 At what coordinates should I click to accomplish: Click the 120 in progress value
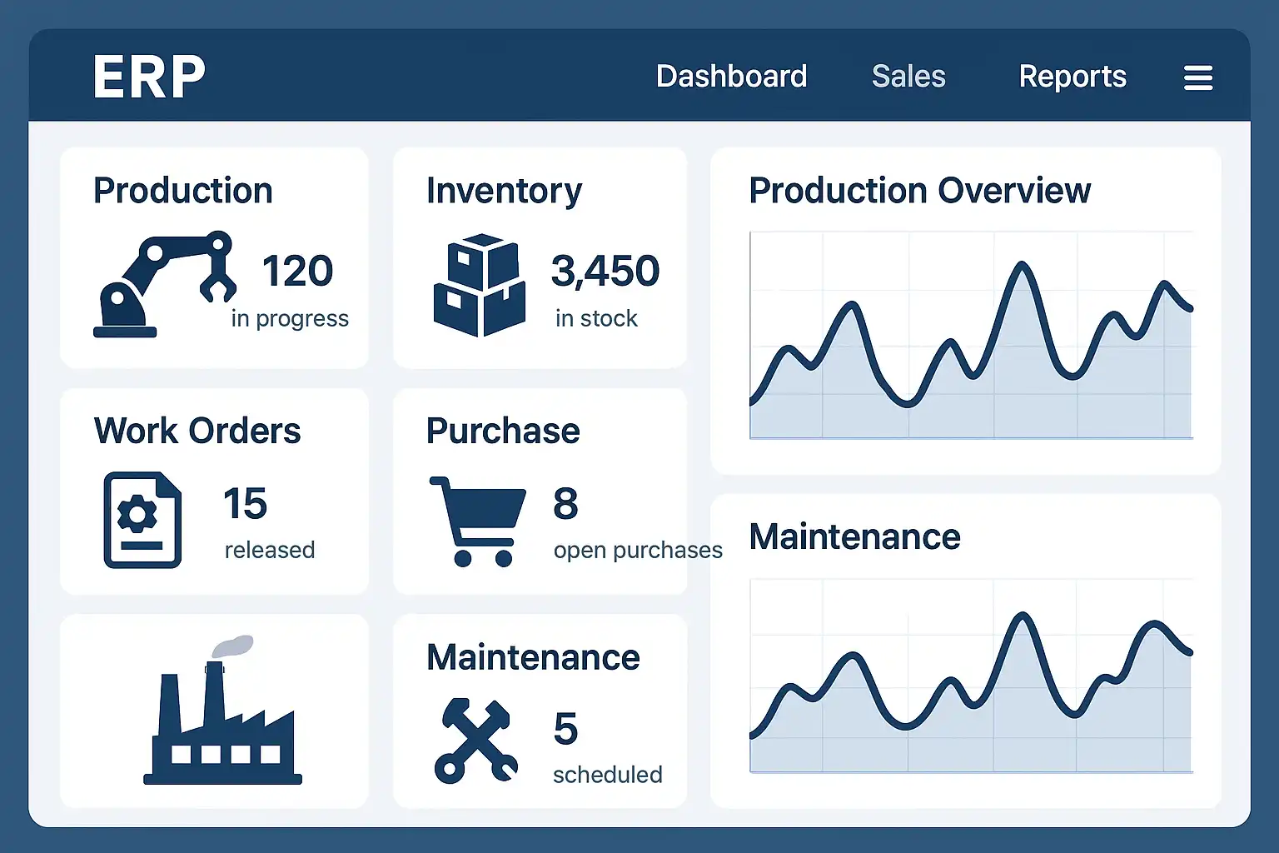[297, 272]
